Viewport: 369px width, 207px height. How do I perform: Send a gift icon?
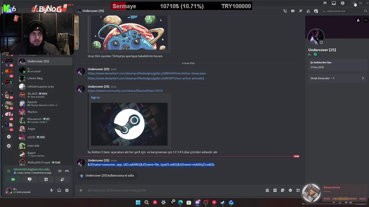(267, 190)
